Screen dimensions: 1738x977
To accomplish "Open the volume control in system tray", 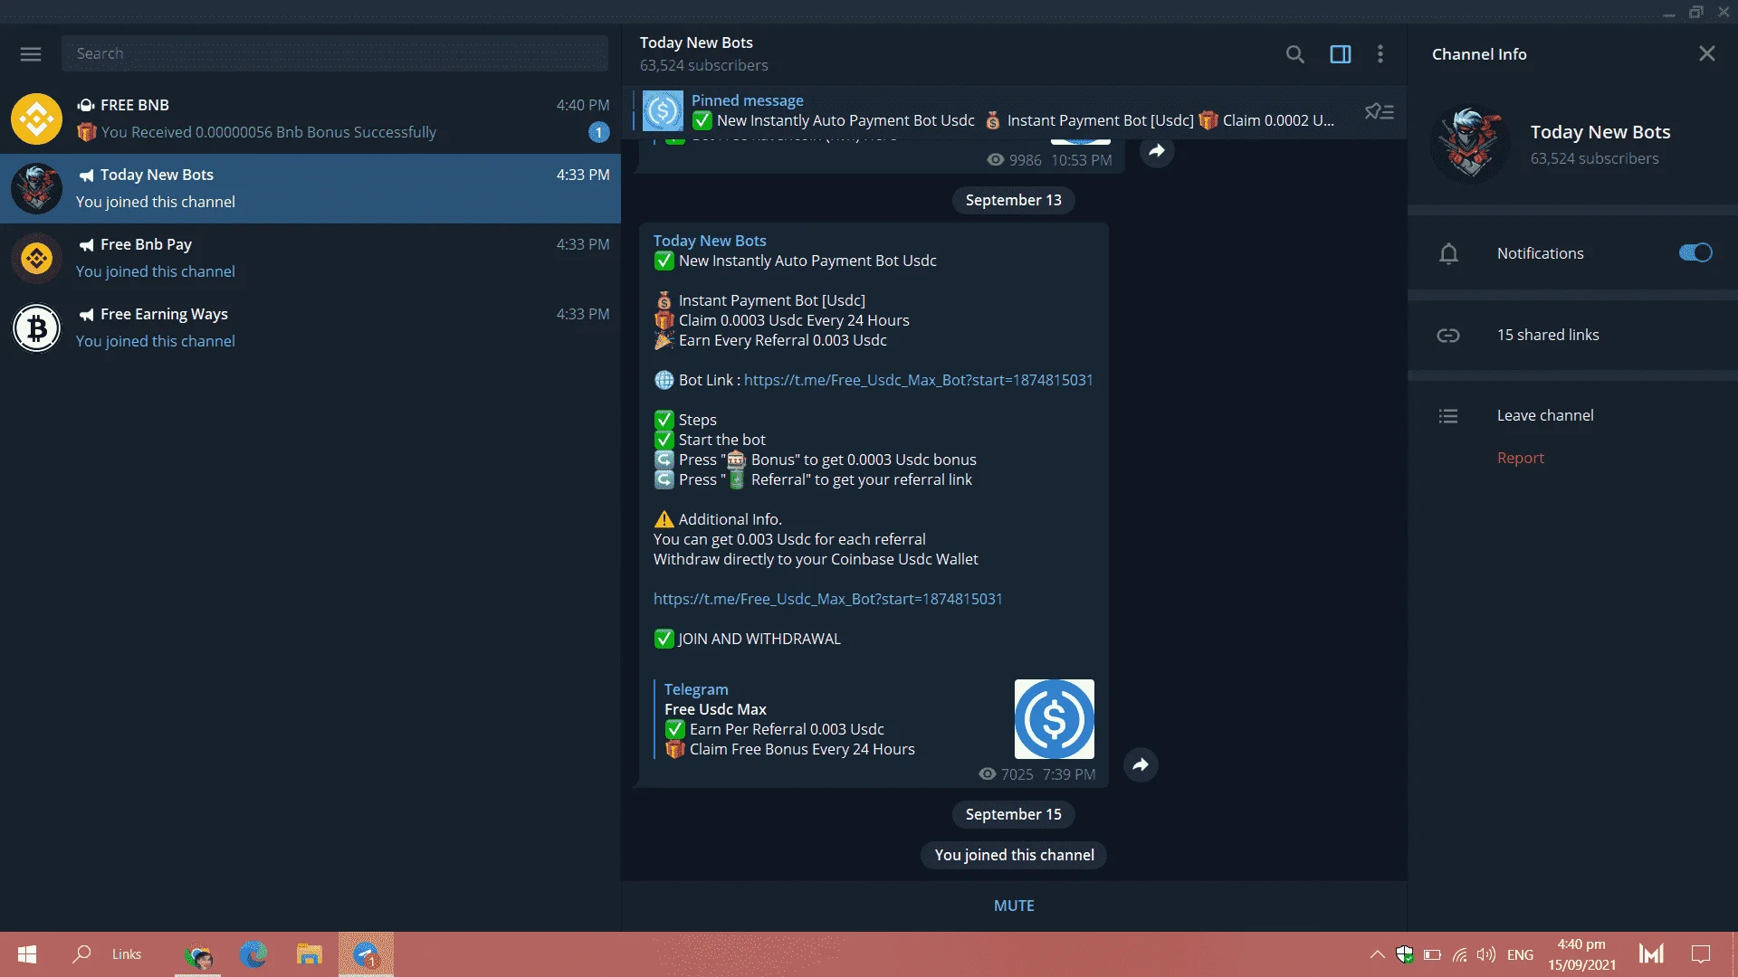I will click(x=1485, y=954).
